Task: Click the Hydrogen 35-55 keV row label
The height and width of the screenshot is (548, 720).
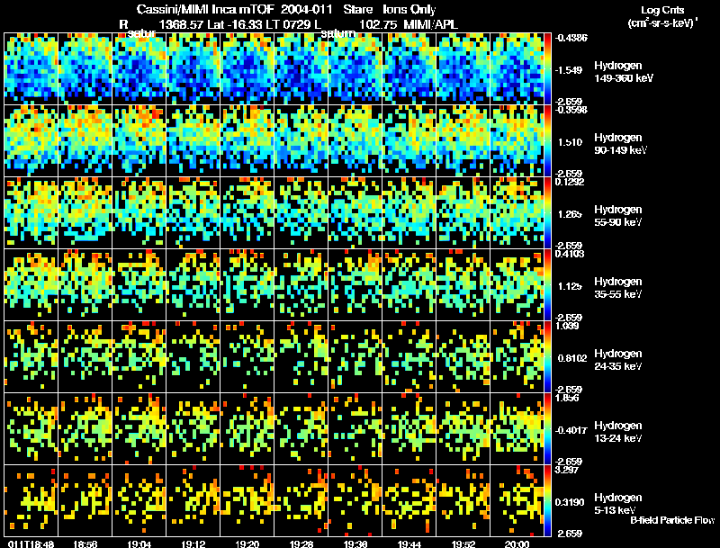Action: tap(618, 288)
